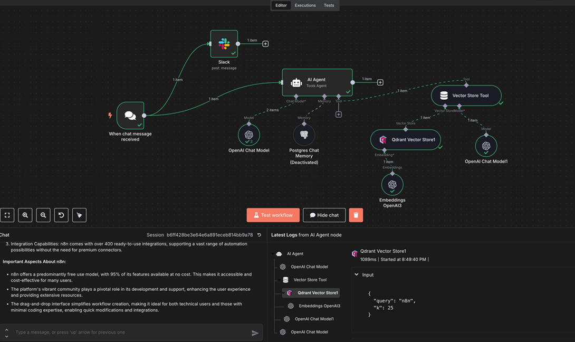Click the zoom in canvas icon
Image resolution: width=575 pixels, height=342 pixels.
coord(25,215)
